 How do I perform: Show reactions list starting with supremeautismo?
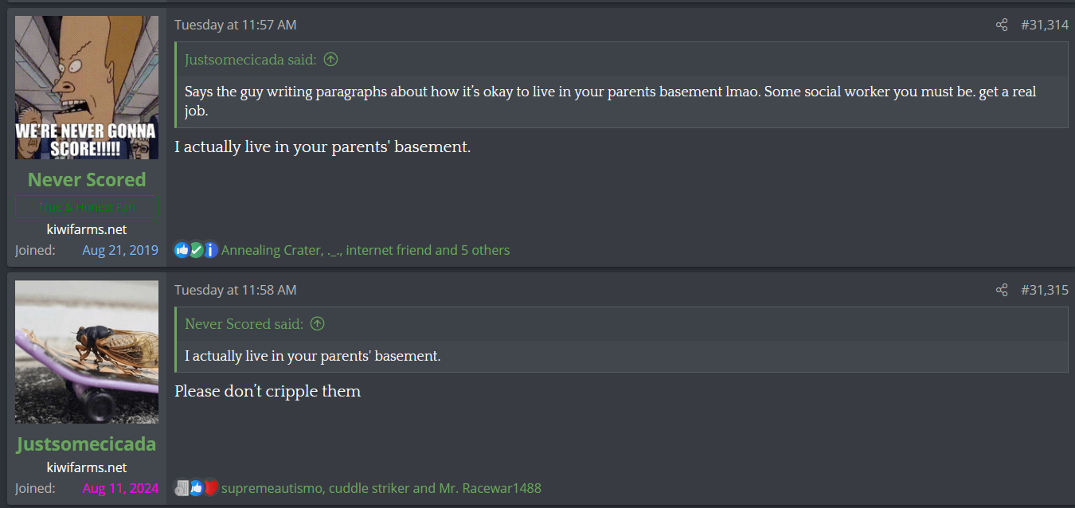pyautogui.click(x=381, y=488)
